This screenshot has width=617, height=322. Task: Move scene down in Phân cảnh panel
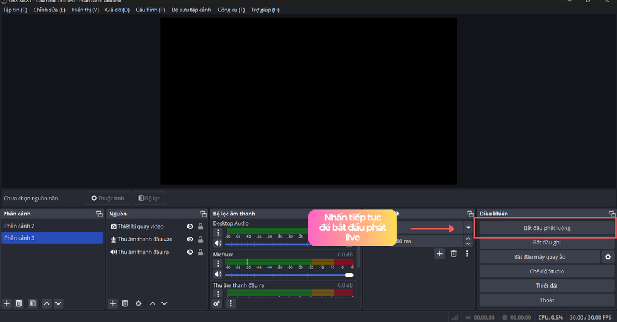(x=58, y=303)
